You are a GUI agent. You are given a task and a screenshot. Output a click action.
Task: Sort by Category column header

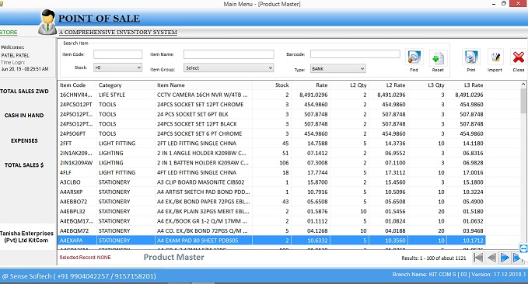125,85
